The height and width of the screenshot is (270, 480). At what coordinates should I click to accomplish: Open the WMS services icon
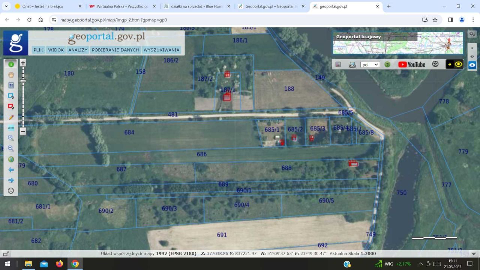(x=352, y=64)
